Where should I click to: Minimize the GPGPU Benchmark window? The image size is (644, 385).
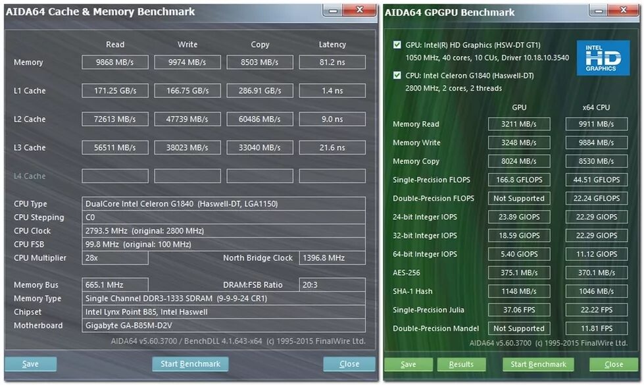[599, 10]
